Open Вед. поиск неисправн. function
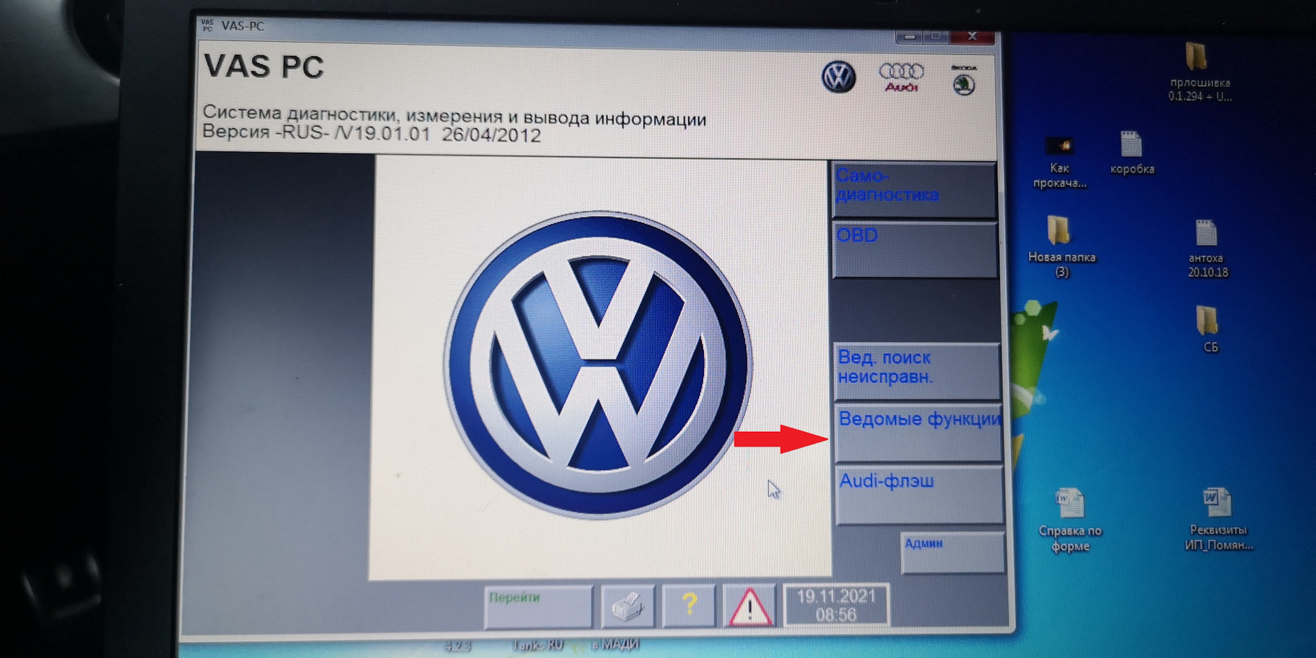This screenshot has width=1316, height=658. pos(917,371)
